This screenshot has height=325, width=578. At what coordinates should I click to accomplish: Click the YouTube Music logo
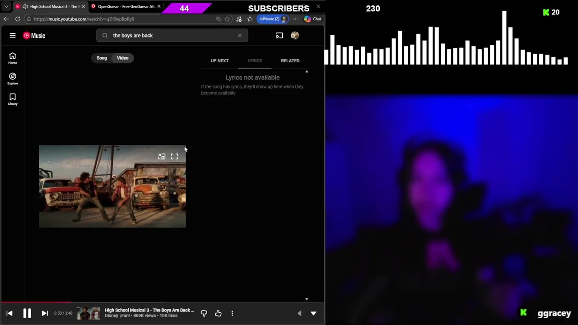pyautogui.click(x=34, y=35)
